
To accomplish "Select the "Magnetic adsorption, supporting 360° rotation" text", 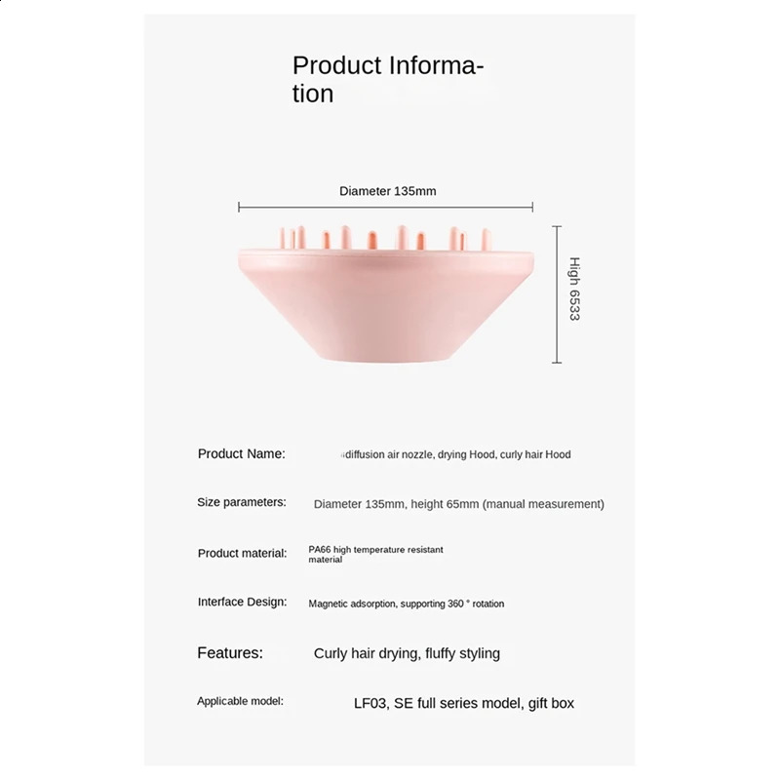I will click(406, 604).
